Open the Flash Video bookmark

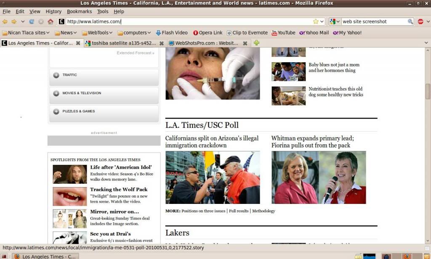(172, 33)
